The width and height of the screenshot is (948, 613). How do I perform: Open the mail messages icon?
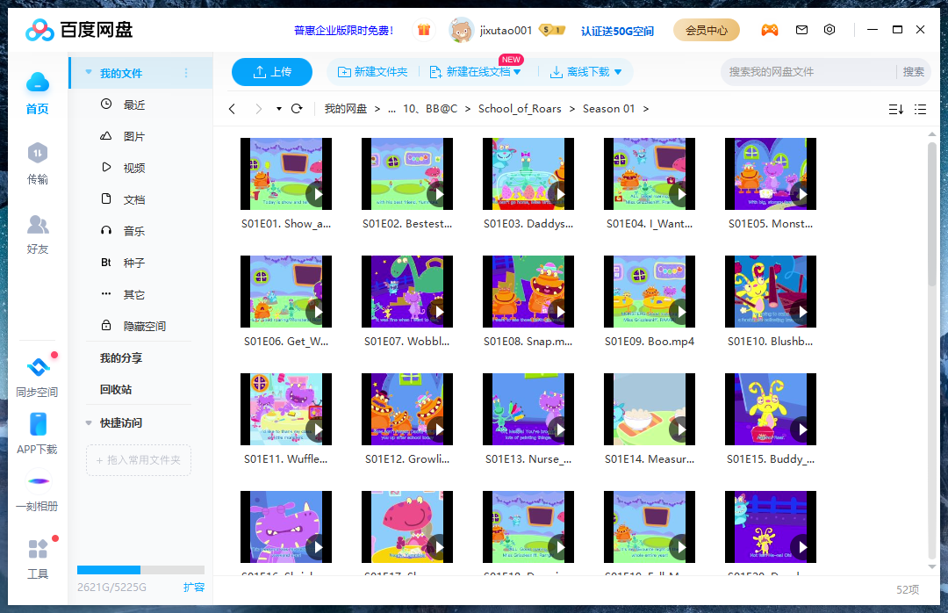pyautogui.click(x=801, y=30)
